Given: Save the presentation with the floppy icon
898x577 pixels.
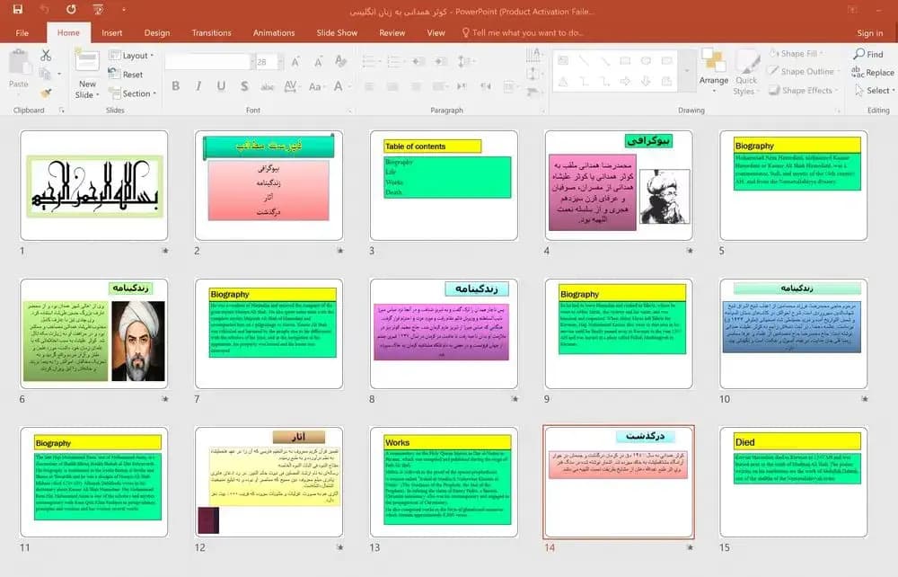Looking at the screenshot, I should coord(18,9).
